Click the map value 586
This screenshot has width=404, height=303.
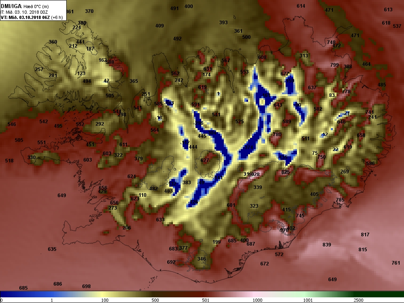(x=370, y=163)
